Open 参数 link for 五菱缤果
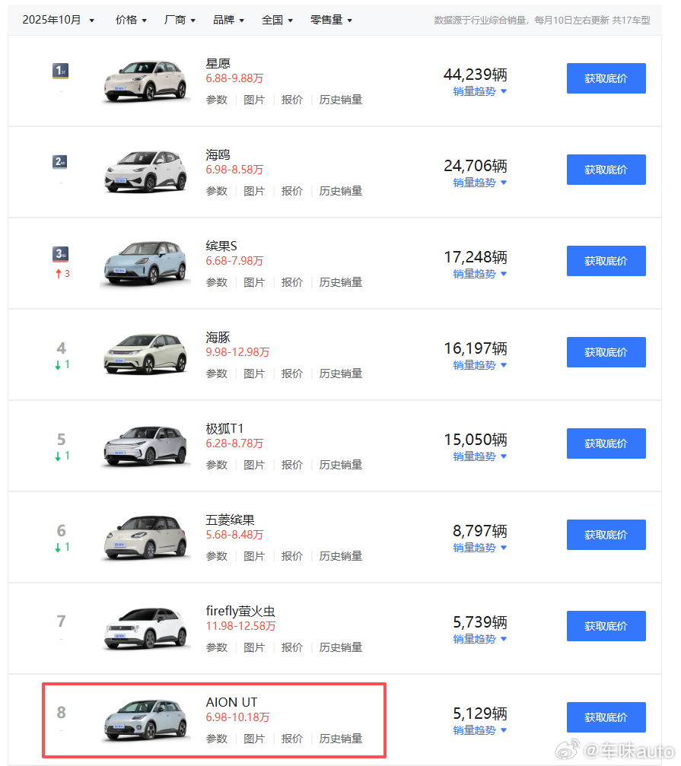 tap(216, 556)
